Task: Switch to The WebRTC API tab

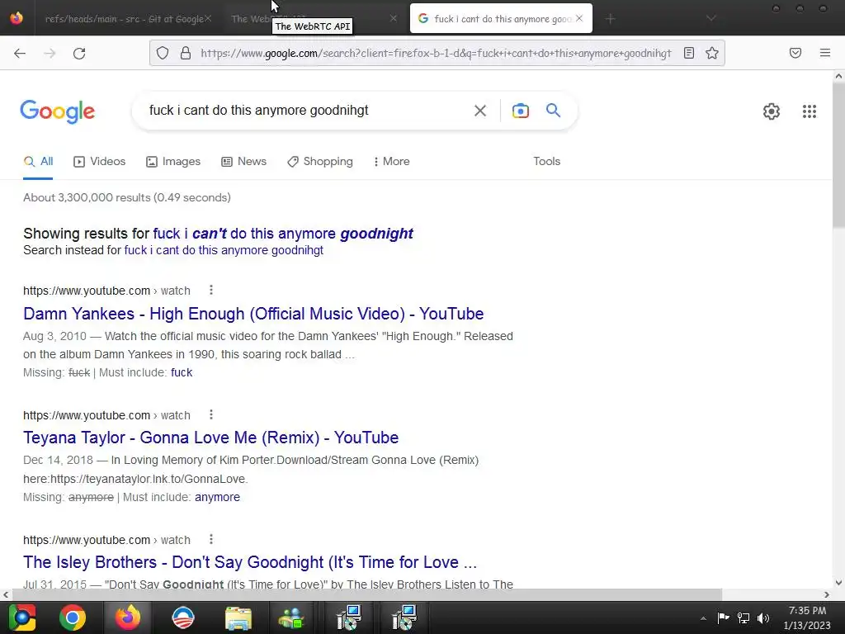Action: click(x=313, y=19)
